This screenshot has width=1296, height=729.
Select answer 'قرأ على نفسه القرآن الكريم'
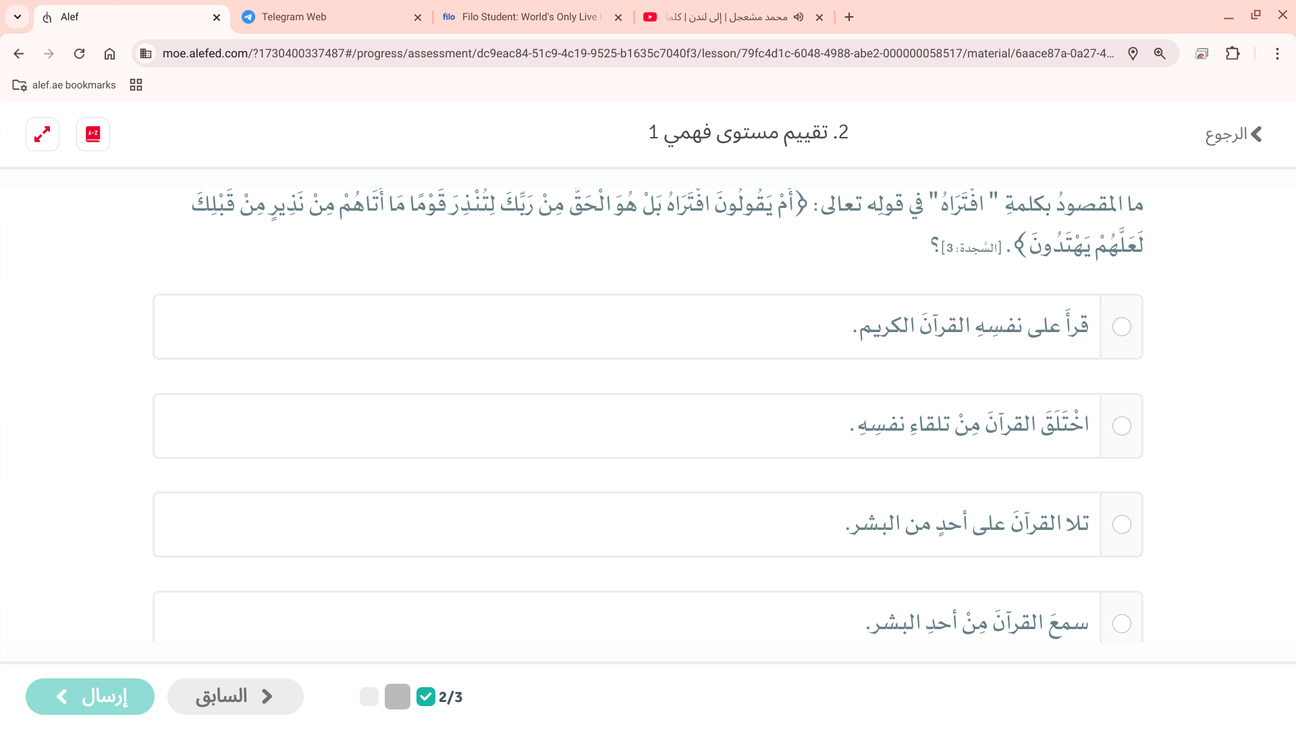[1121, 327]
